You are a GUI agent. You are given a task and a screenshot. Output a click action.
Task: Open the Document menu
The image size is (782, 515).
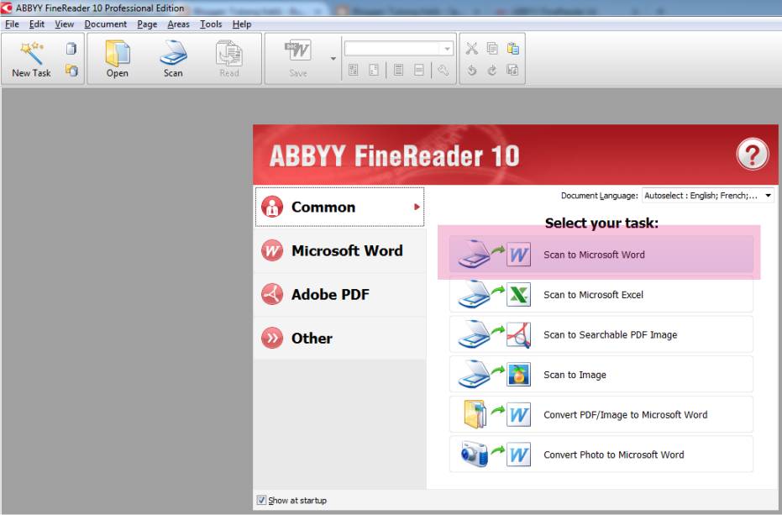105,24
